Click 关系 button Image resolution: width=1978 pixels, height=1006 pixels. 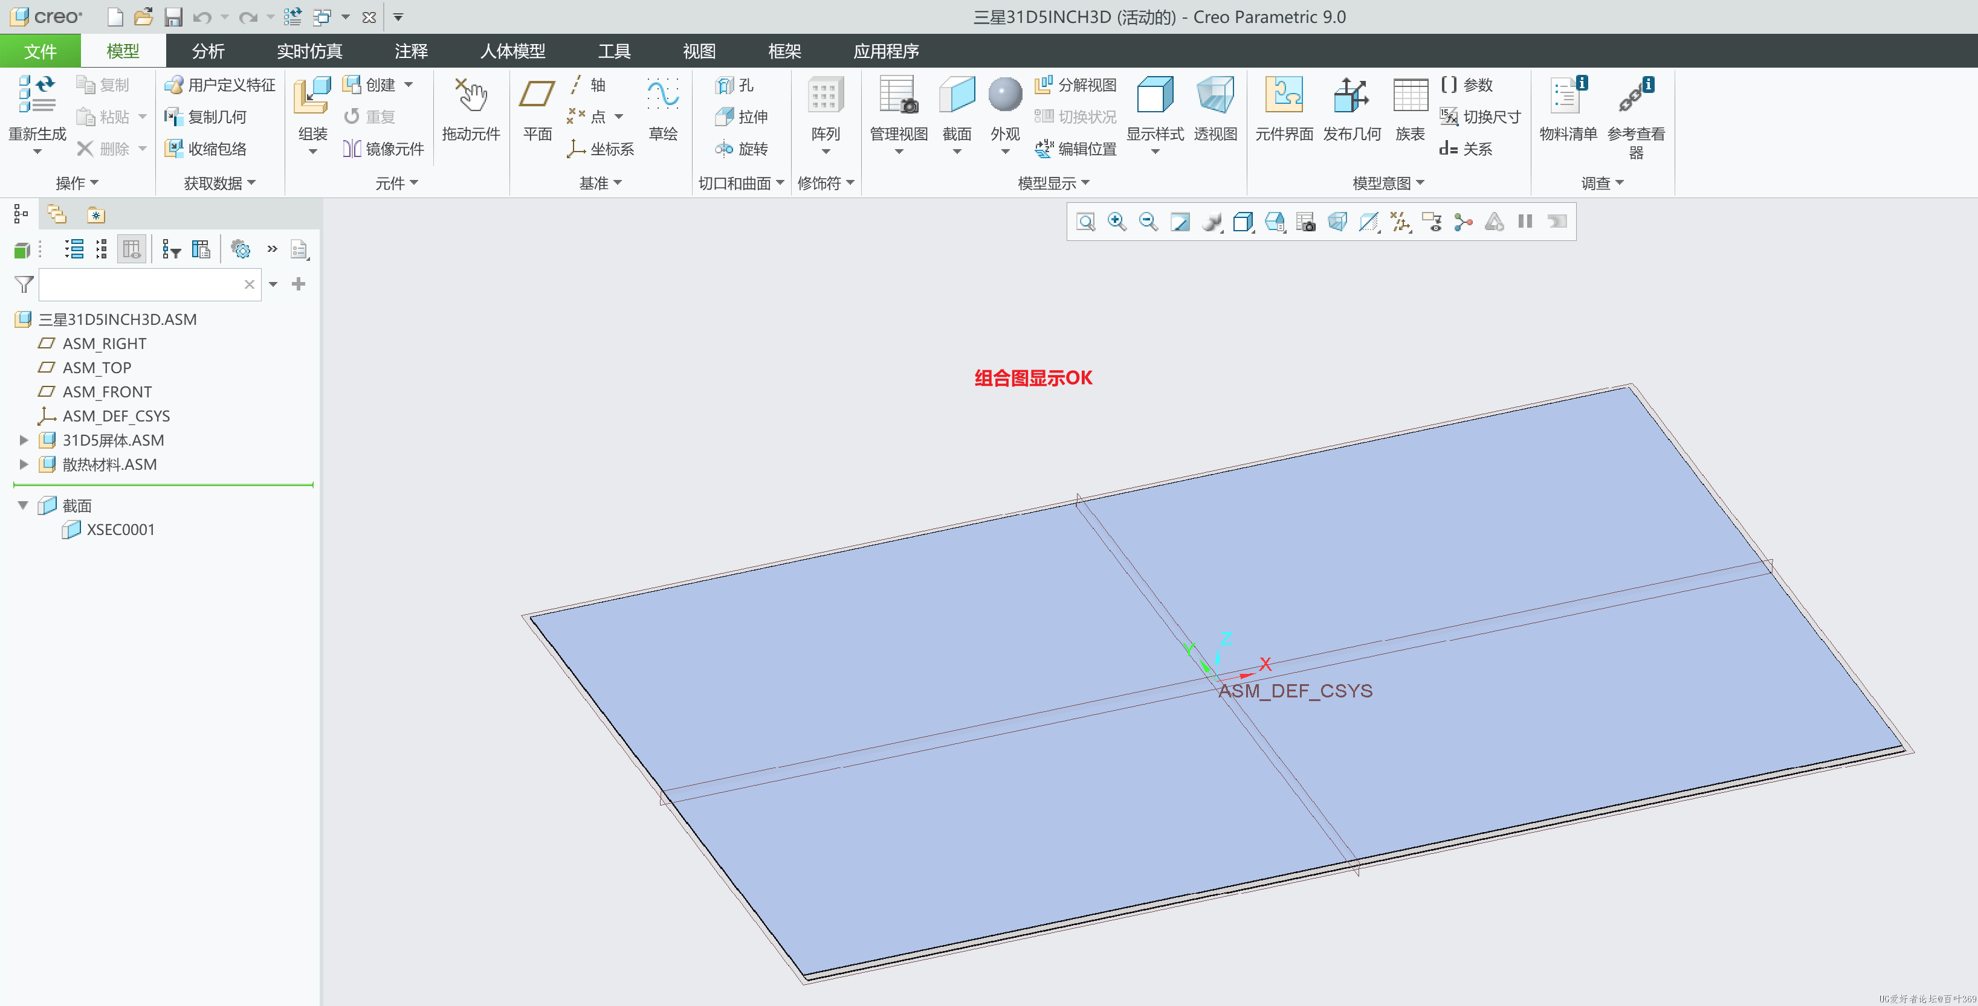(x=1465, y=149)
